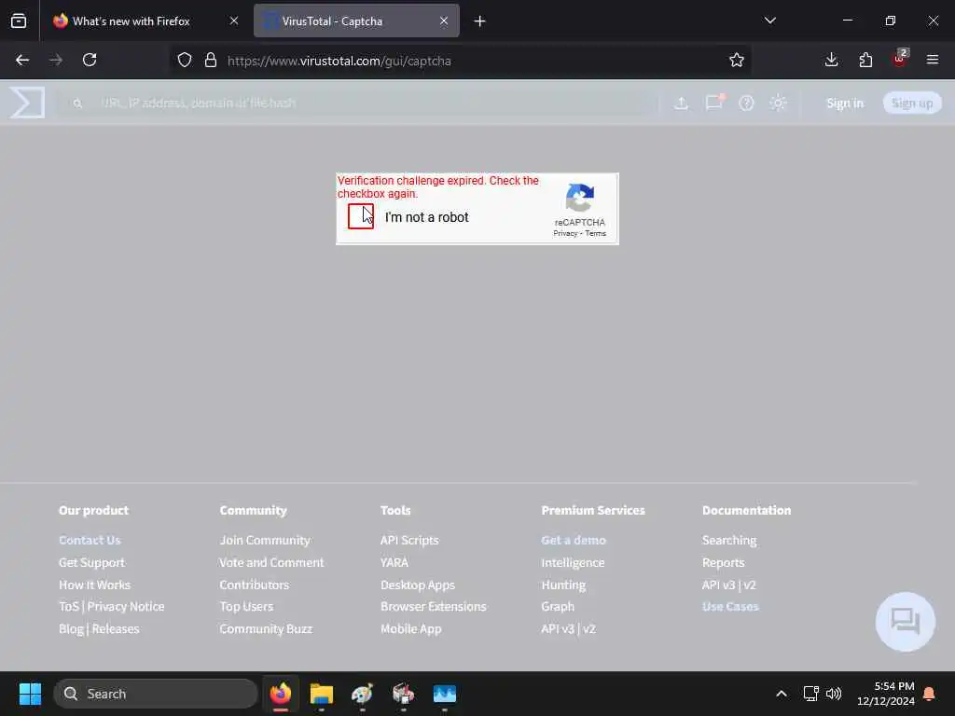This screenshot has height=716, width=955.
Task: Open the Join Community link
Action: click(x=265, y=540)
